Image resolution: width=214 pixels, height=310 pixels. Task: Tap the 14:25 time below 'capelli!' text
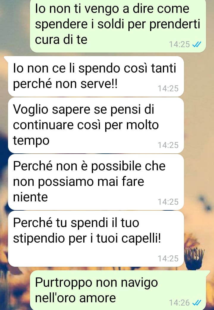pyautogui.click(x=168, y=258)
